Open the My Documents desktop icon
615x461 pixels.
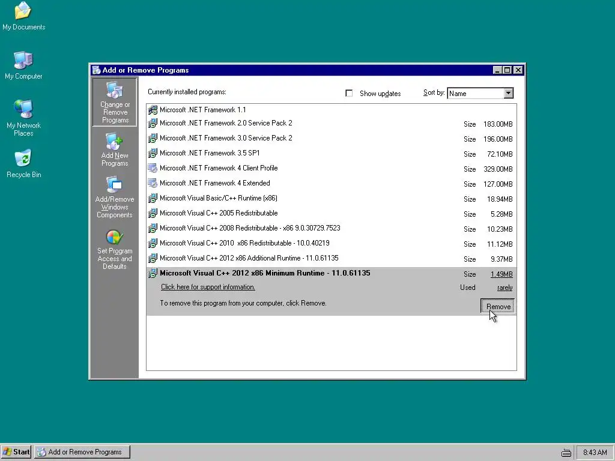tap(23, 16)
